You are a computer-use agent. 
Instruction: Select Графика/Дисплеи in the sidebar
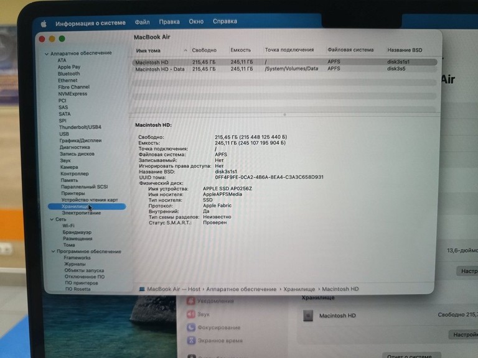[80, 140]
